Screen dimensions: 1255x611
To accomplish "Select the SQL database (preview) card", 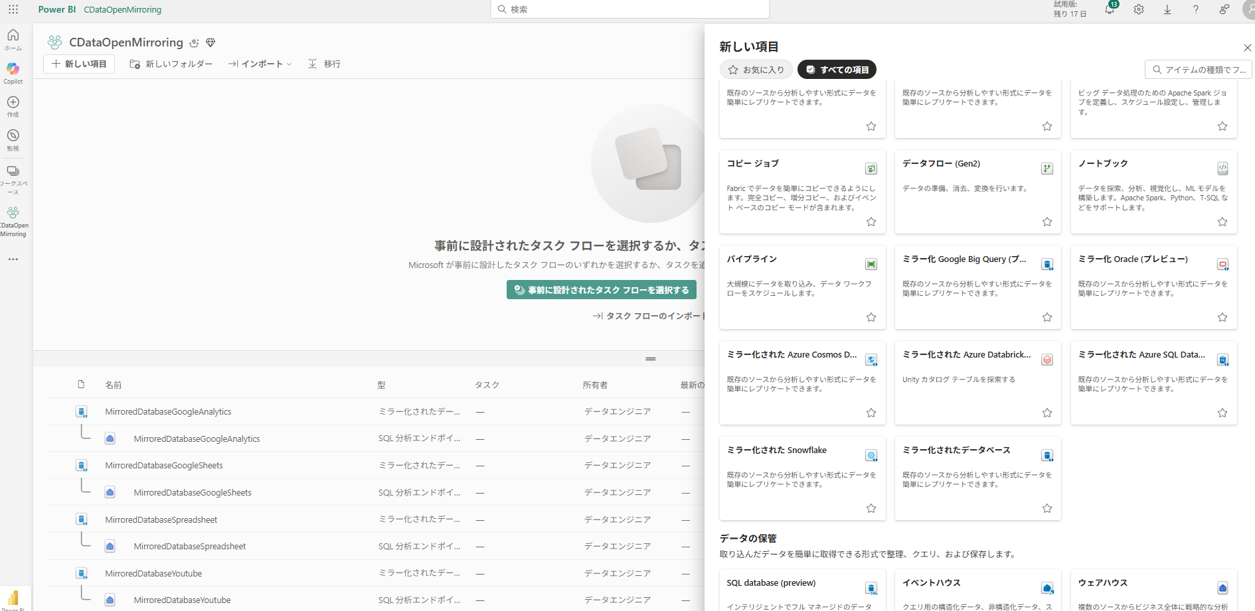I will tap(803, 590).
